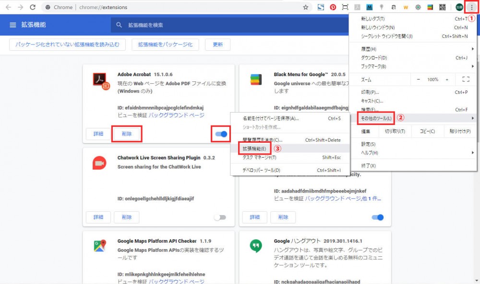Screen dimensions: 480x284
Task: Choose 拡張機能(E) in the submenu
Action: click(290, 149)
